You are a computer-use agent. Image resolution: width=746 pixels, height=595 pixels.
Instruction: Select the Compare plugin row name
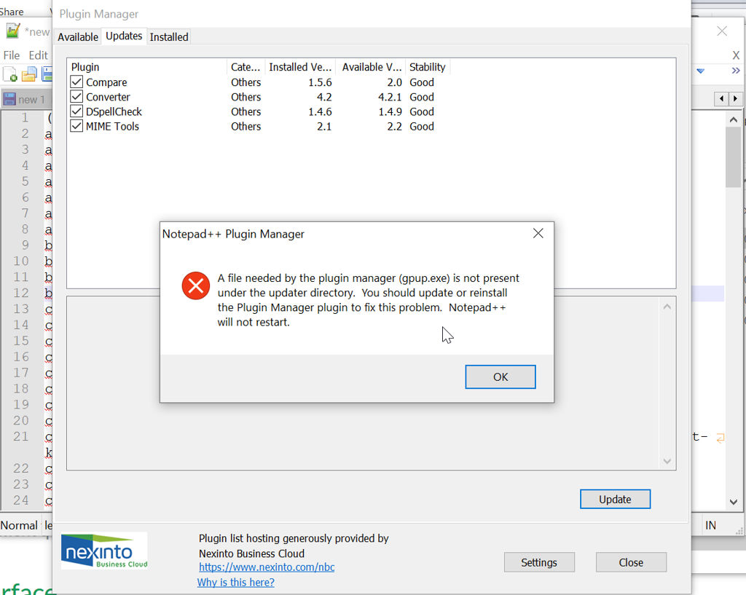pos(106,82)
